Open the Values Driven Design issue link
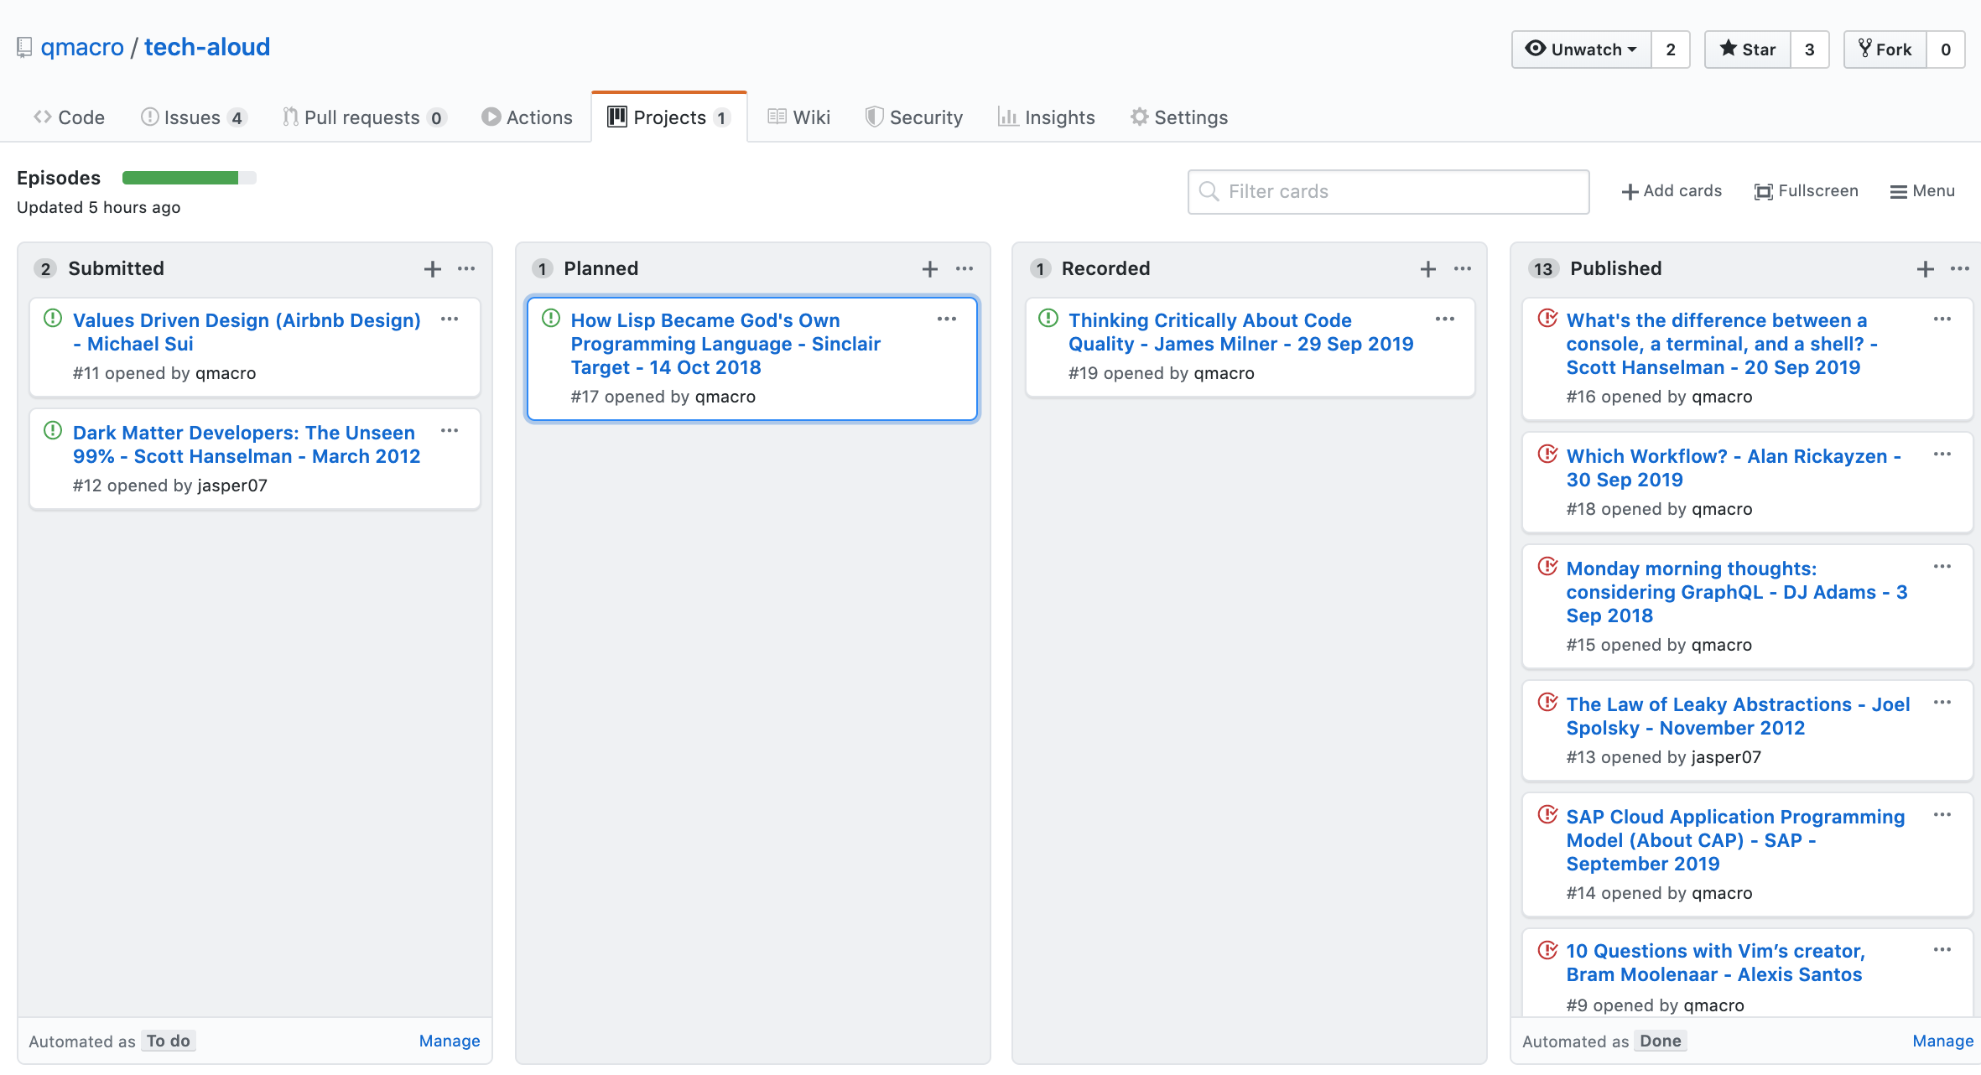1981x1075 pixels. click(247, 332)
